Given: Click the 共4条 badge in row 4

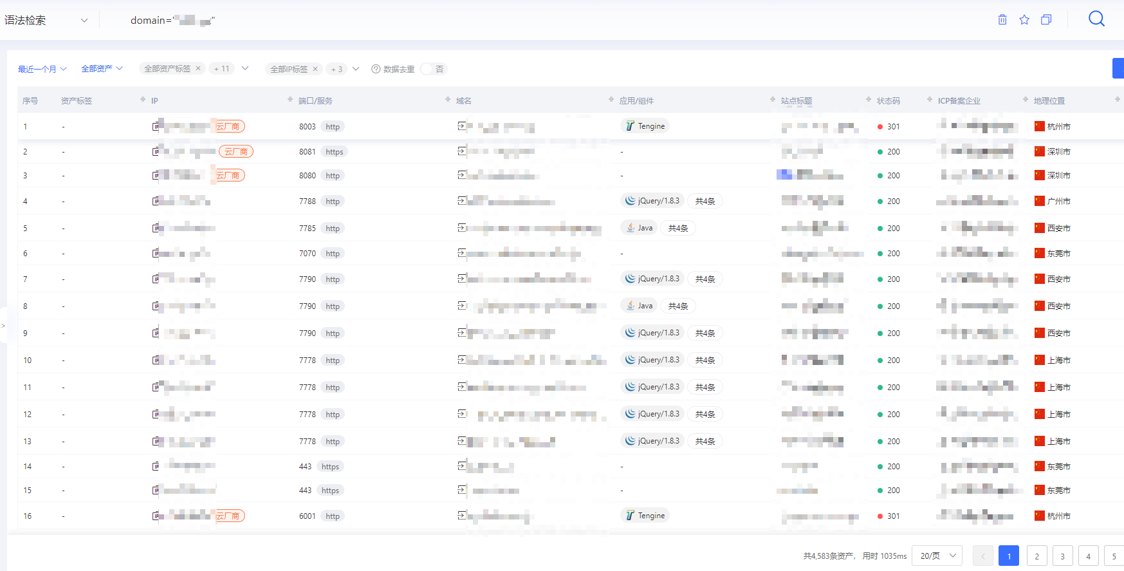Looking at the screenshot, I should [x=705, y=201].
